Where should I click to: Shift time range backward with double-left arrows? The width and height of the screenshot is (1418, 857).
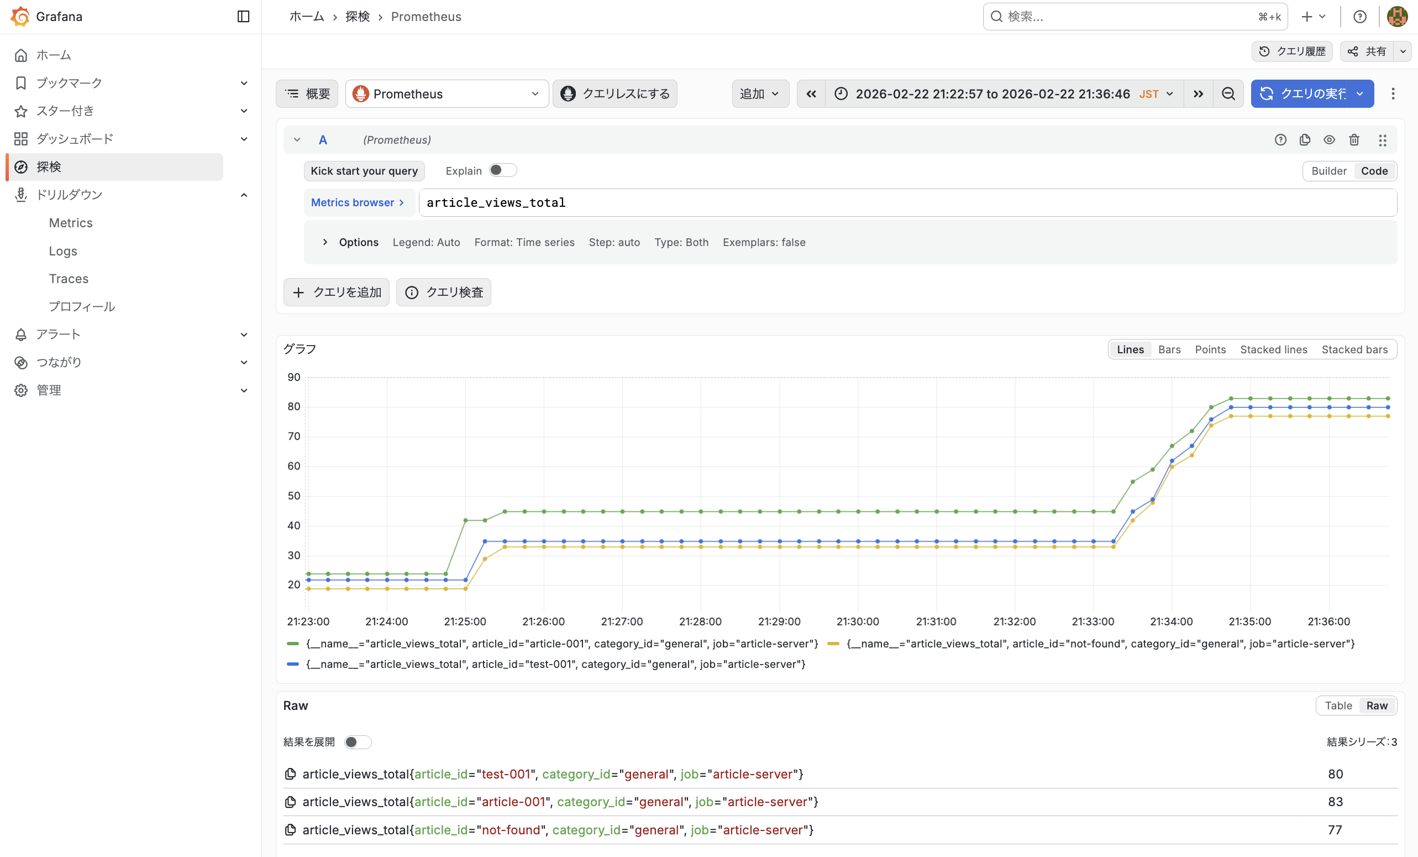(811, 94)
